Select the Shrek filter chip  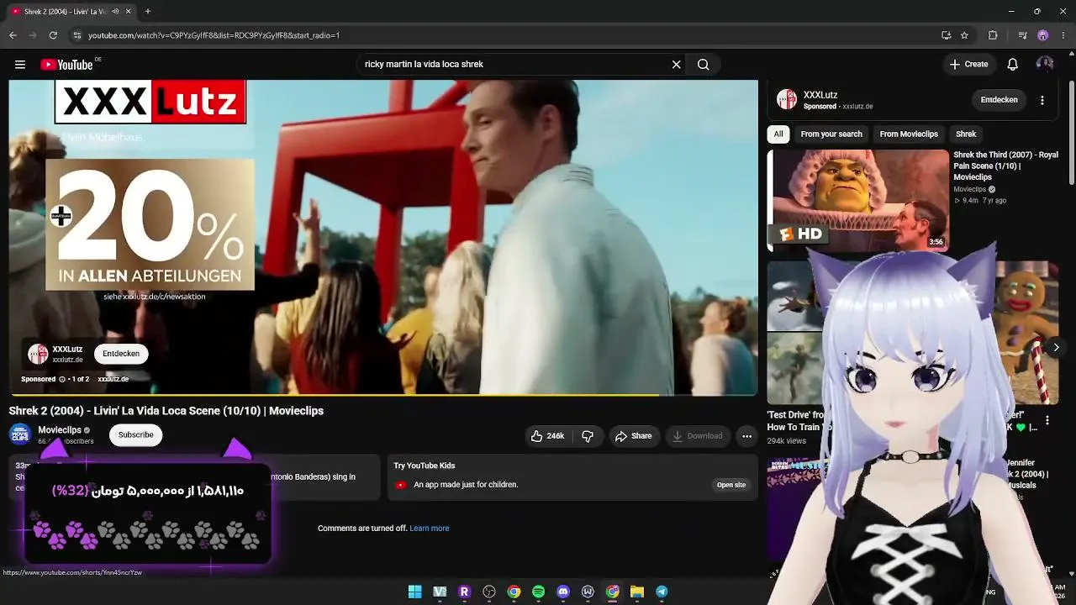[x=966, y=134]
